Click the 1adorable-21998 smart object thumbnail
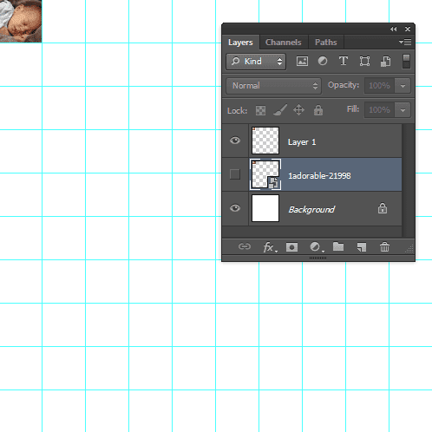This screenshot has width=432, height=432. click(x=265, y=174)
